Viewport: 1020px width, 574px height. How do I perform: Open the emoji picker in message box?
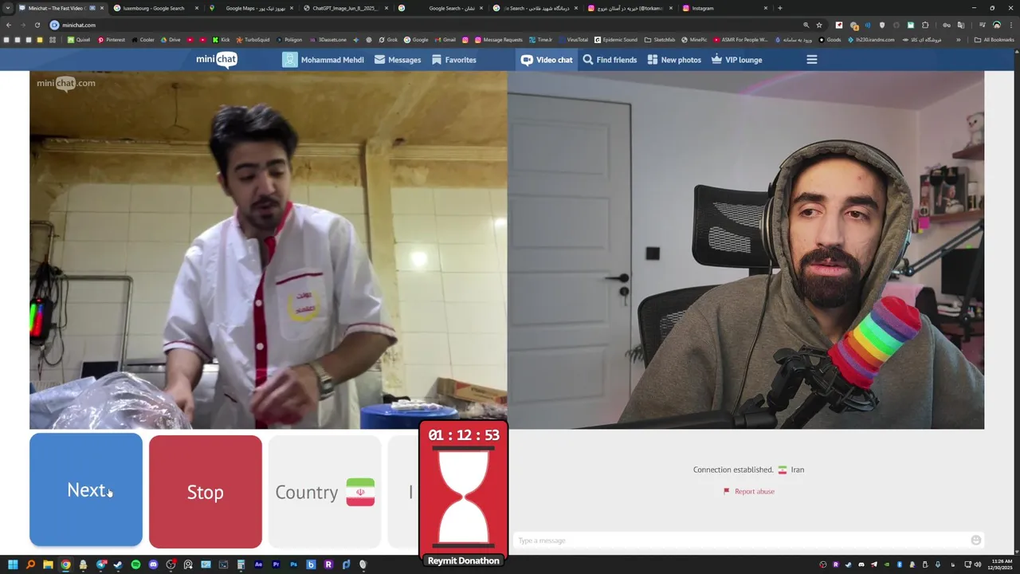[975, 541]
